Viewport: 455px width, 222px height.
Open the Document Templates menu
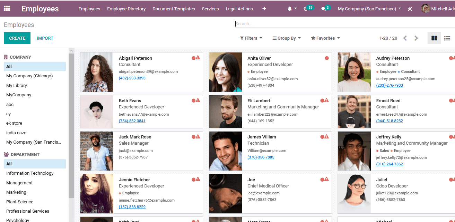pyautogui.click(x=174, y=9)
